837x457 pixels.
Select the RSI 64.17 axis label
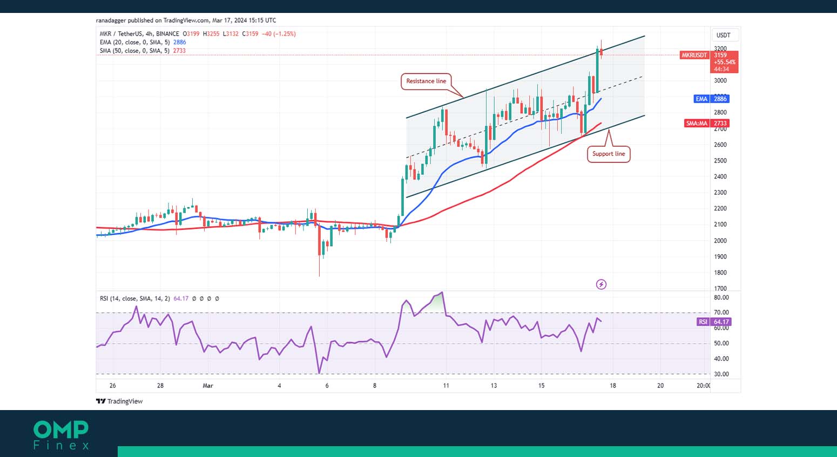(x=714, y=322)
